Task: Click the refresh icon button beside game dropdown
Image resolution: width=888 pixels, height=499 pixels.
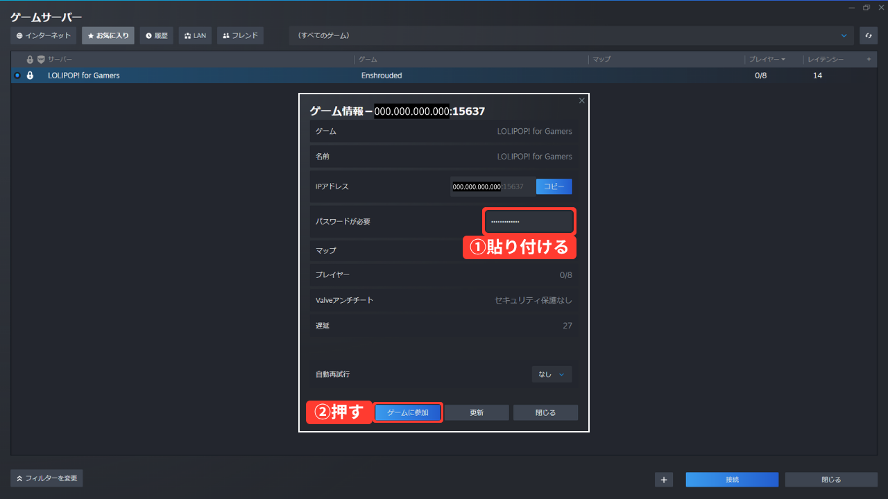Action: pyautogui.click(x=868, y=35)
